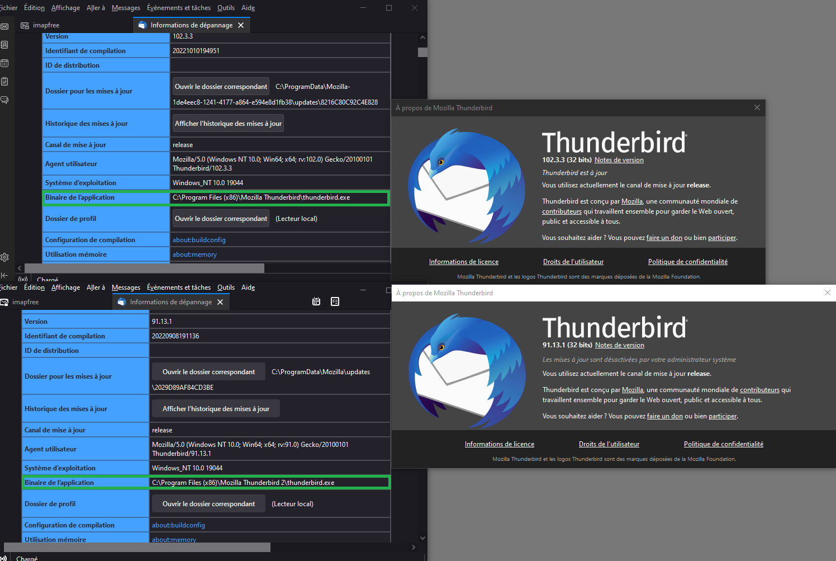Open the update folder button in Thunderbird 102
Viewport: 836px width, 561px height.
click(221, 87)
